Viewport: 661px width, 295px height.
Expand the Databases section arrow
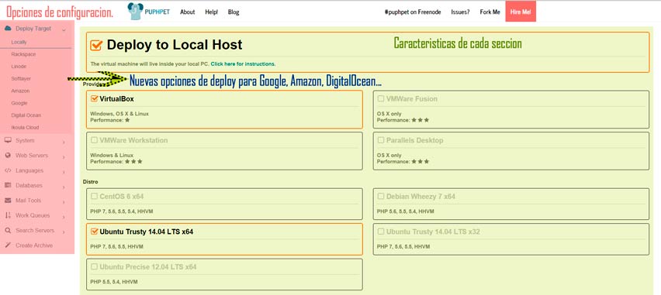pyautogui.click(x=64, y=187)
